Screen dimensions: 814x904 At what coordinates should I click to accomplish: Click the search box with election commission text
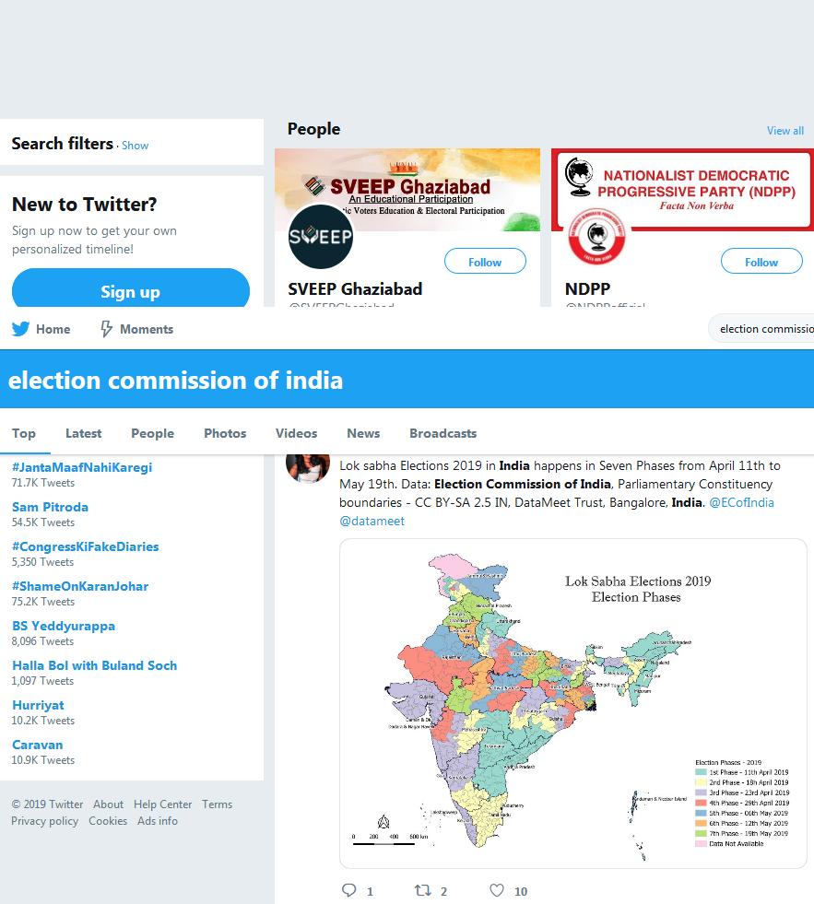(x=761, y=329)
